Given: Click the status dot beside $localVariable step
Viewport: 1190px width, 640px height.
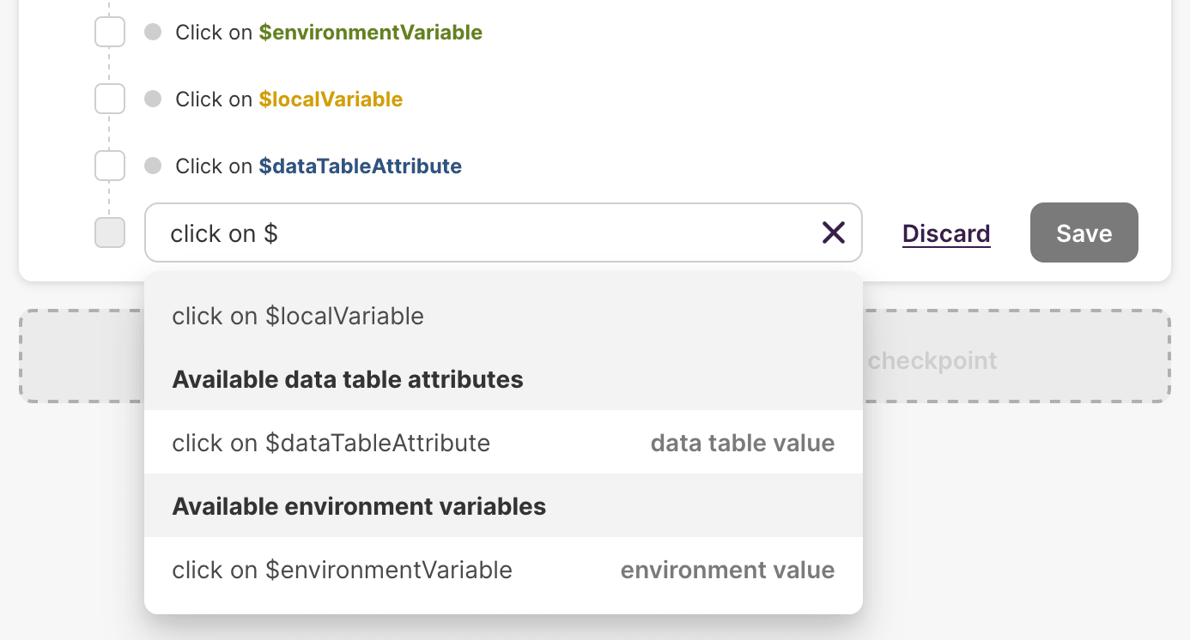Looking at the screenshot, I should 153,98.
